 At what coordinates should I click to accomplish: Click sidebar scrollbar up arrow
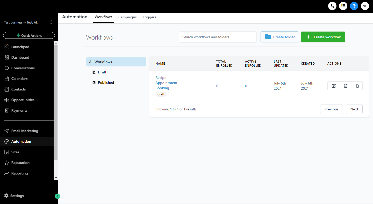coord(56,43)
